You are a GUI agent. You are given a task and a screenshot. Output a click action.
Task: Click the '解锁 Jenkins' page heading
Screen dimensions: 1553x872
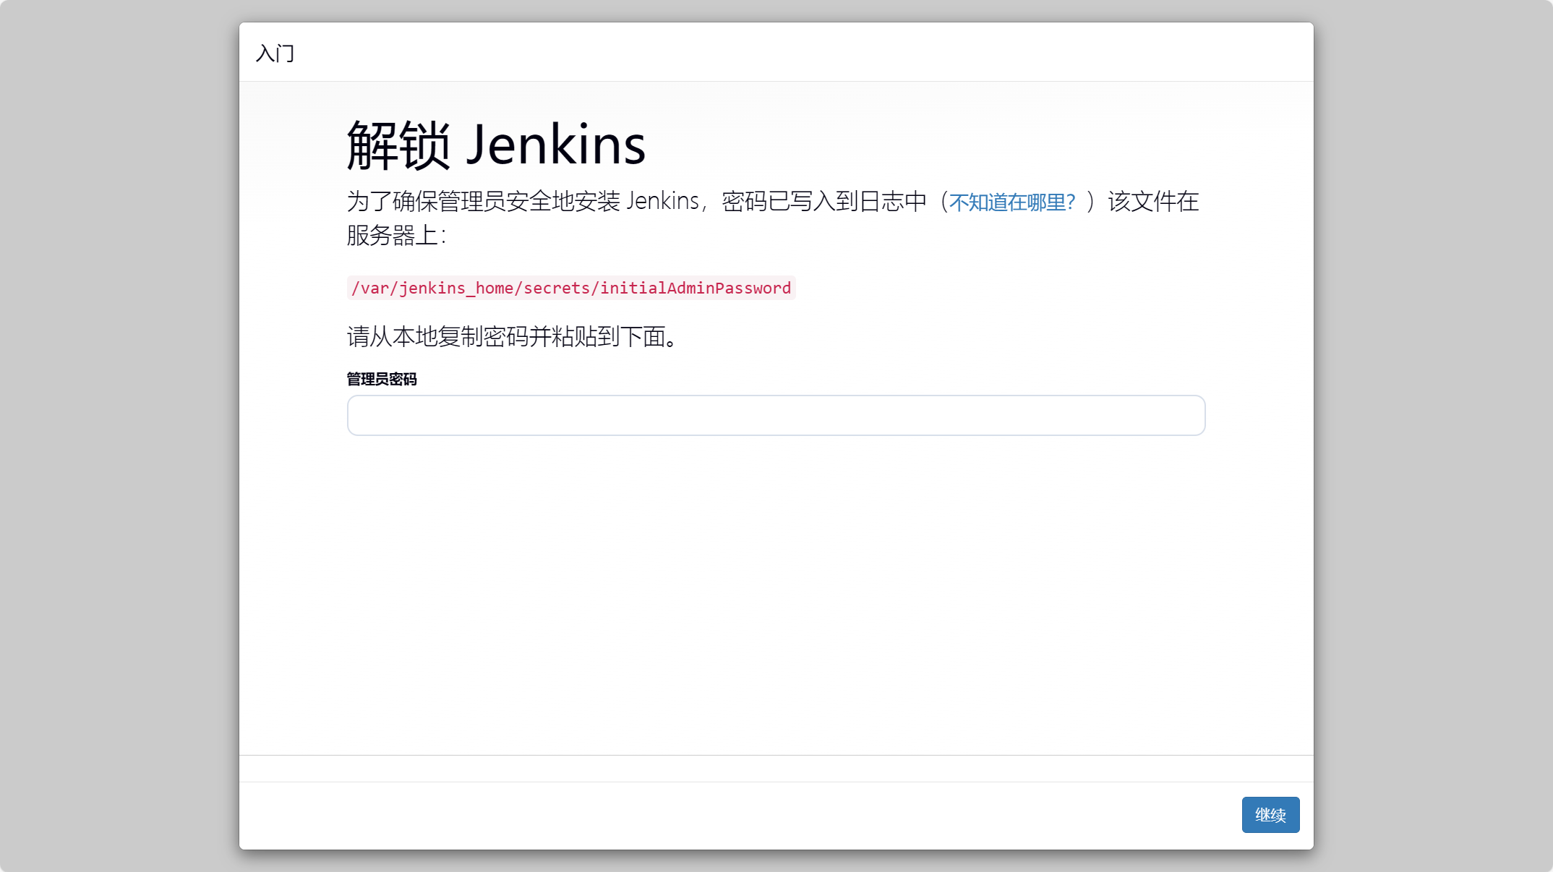[x=496, y=145]
